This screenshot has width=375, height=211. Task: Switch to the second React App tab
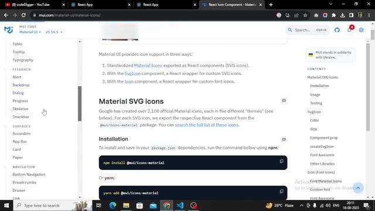tap(166, 5)
